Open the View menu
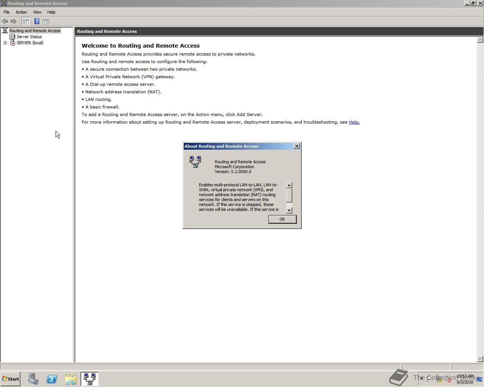484x387 pixels. 37,12
